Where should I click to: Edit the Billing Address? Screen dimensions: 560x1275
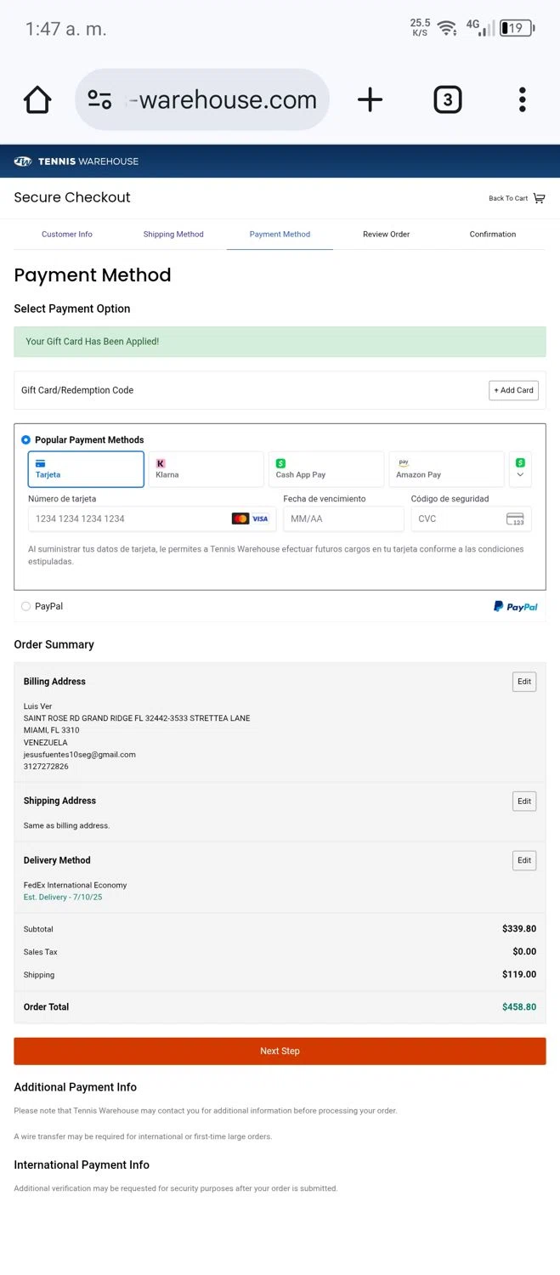(524, 682)
